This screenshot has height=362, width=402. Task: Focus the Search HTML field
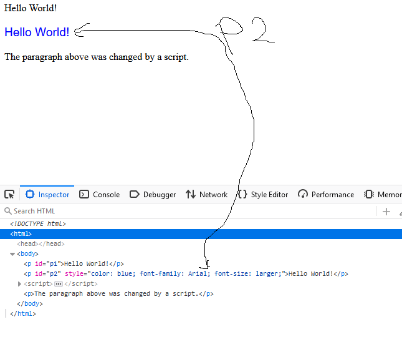[x=189, y=211]
